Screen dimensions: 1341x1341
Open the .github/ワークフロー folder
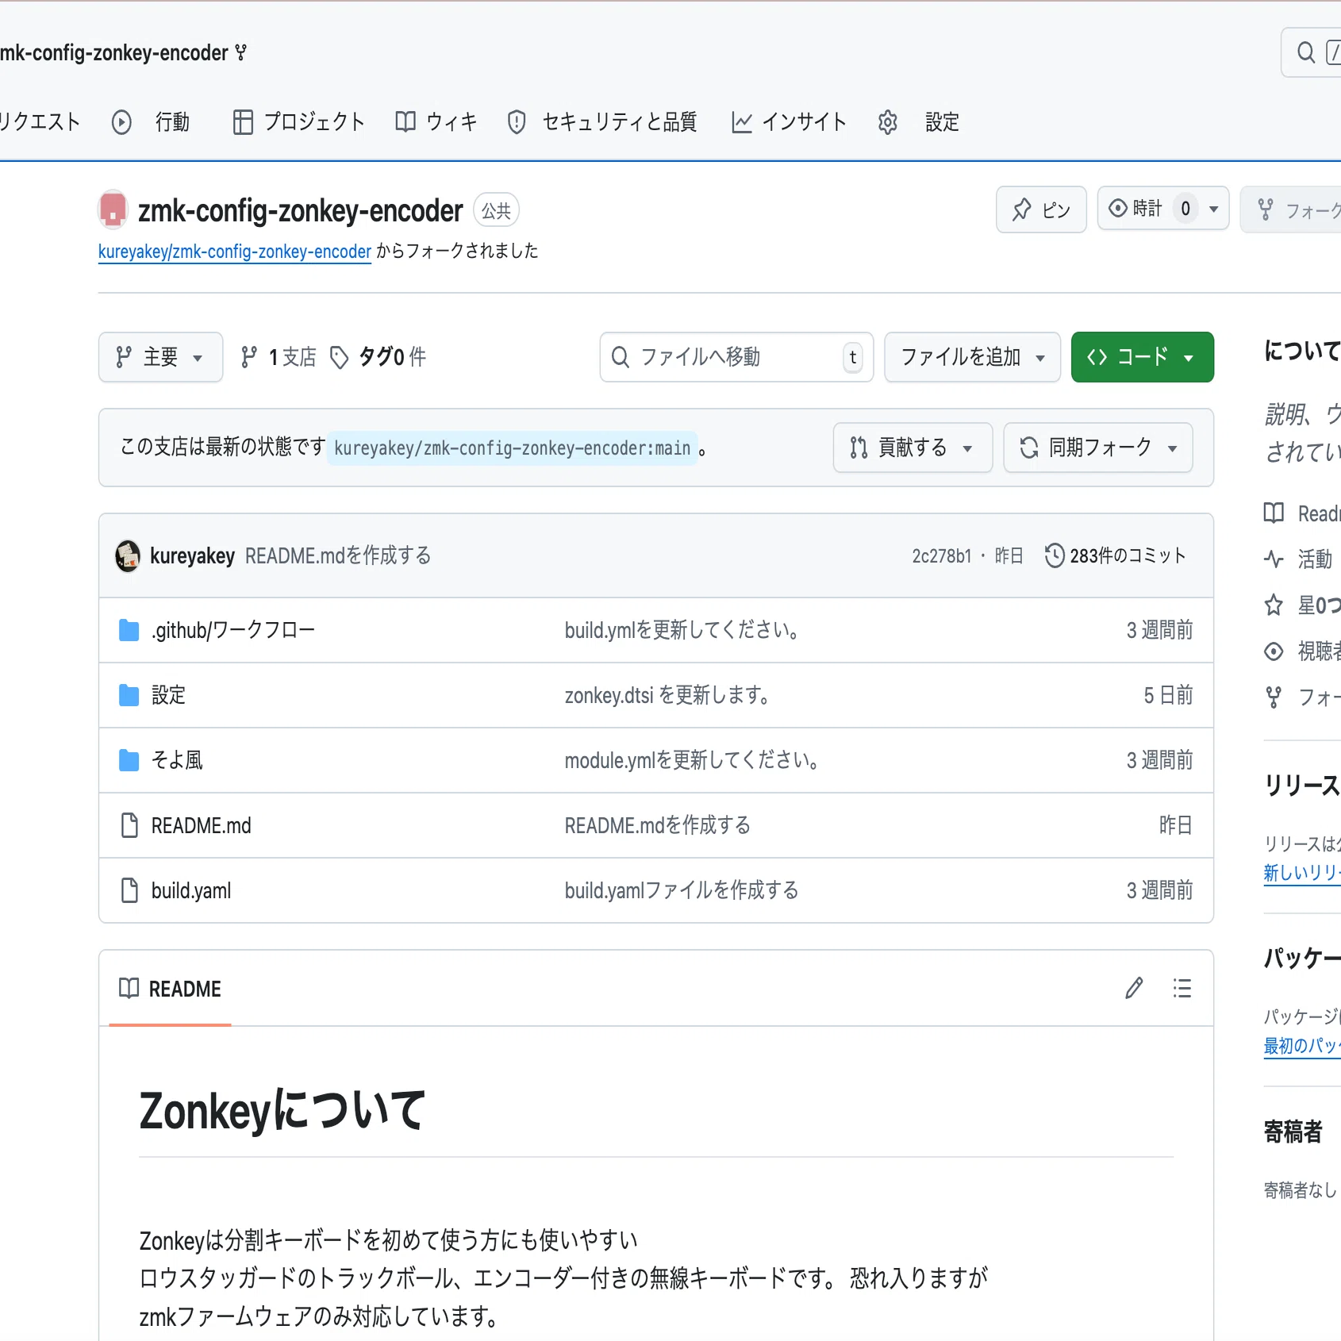(x=233, y=630)
